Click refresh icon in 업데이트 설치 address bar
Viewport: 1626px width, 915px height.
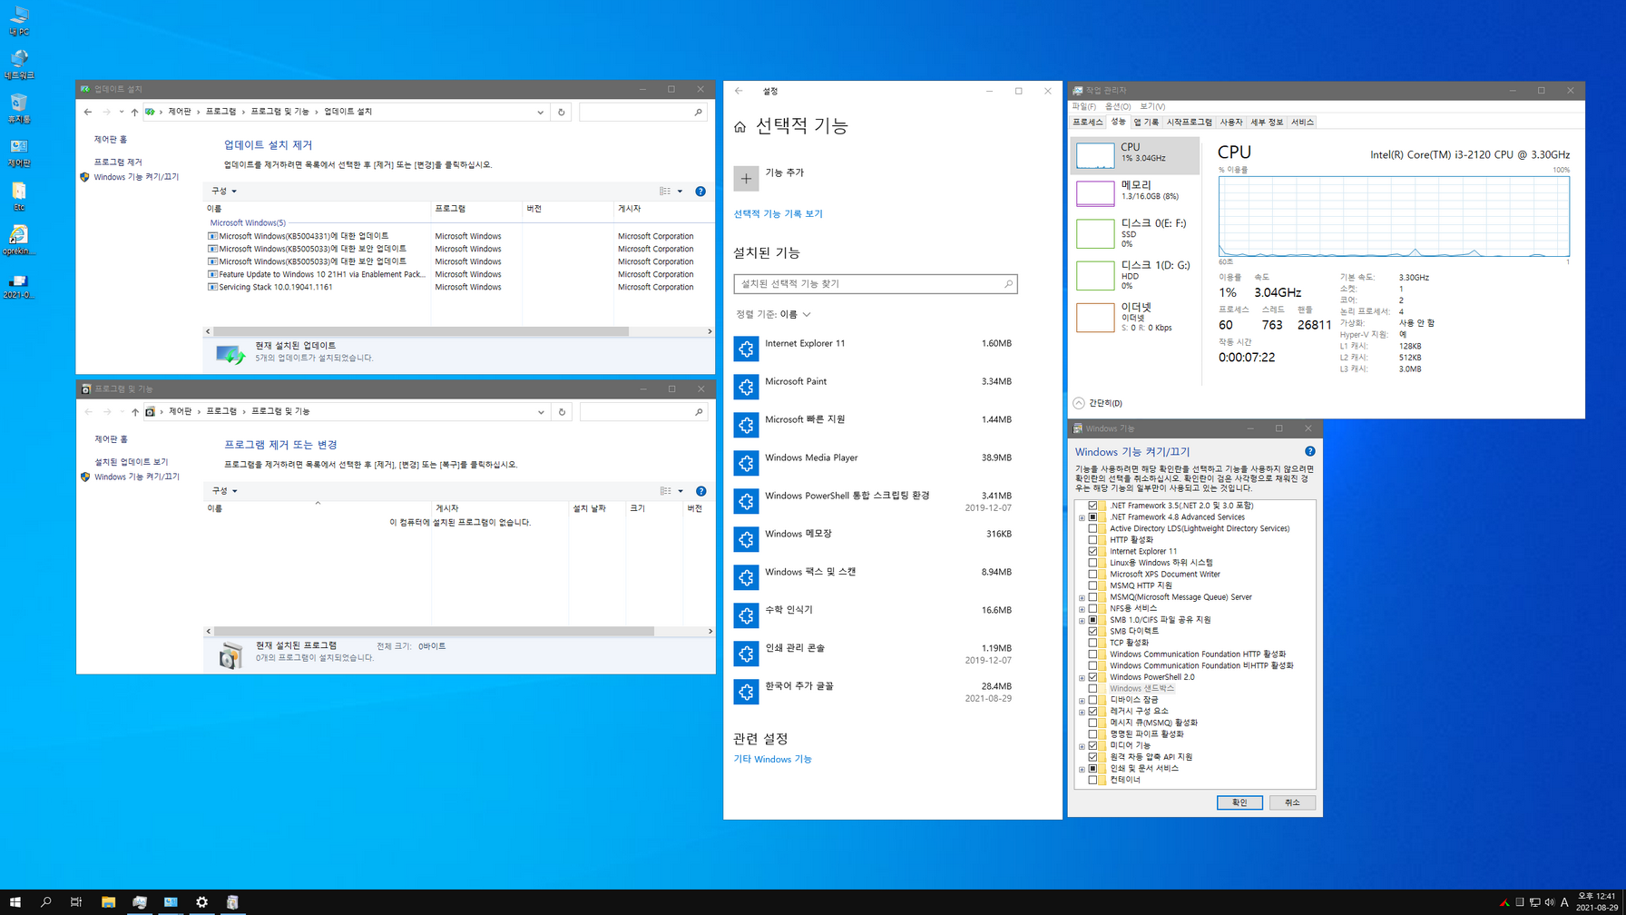[561, 113]
